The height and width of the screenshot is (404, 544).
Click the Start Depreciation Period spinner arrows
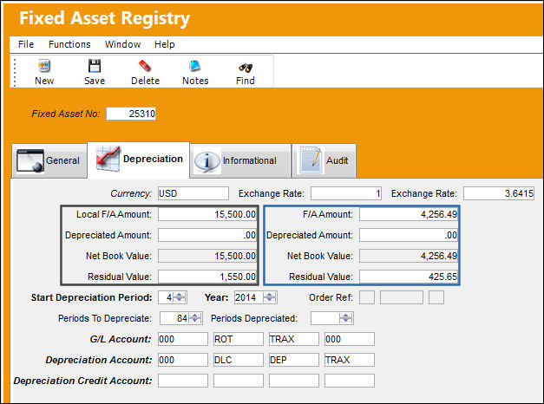[180, 297]
